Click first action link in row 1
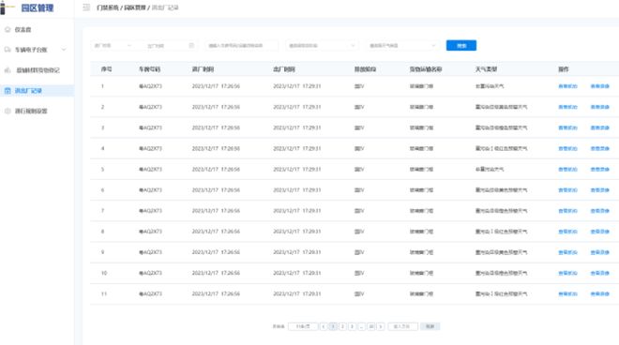This screenshot has height=345, width=619. coord(567,86)
